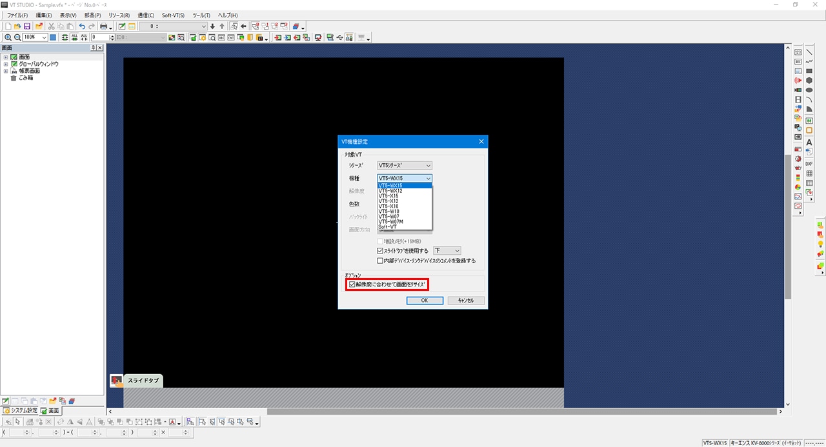This screenshot has width=826, height=447.
Task: Click the DXF import icon
Action: (809, 164)
